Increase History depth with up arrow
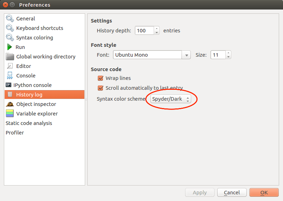The image size is (283, 201). tap(157, 29)
